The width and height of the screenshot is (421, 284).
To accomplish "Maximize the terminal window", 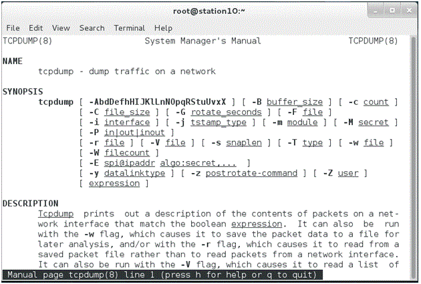I will 392,11.
